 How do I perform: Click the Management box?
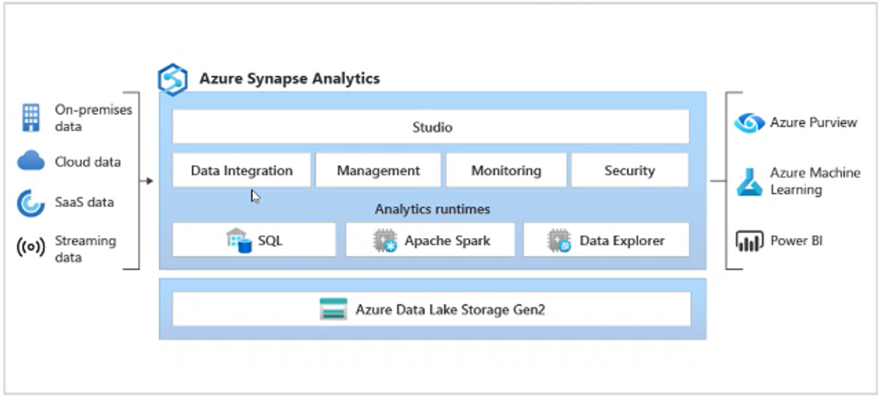[x=378, y=171]
